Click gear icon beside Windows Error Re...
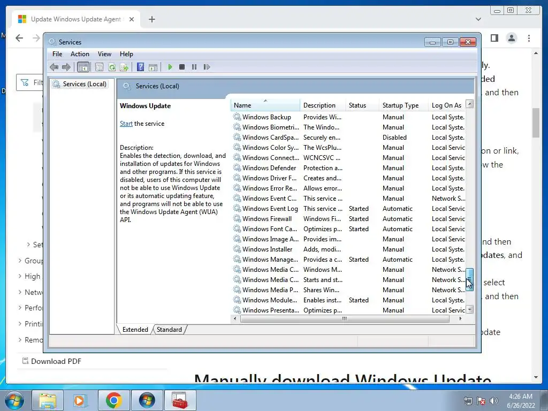The height and width of the screenshot is (411, 548). pyautogui.click(x=237, y=188)
